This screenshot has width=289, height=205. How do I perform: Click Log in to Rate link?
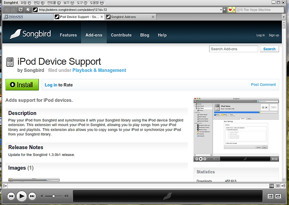51,85
